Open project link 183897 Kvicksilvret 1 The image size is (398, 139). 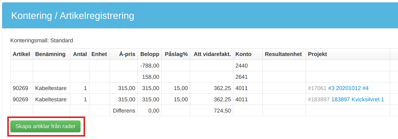pos(358,99)
